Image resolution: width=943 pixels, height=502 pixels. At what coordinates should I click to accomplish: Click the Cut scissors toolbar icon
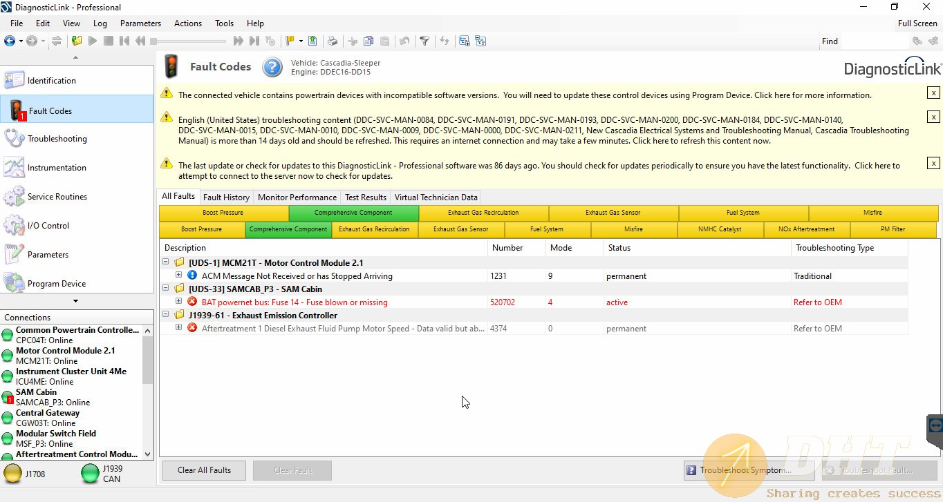pyautogui.click(x=353, y=41)
